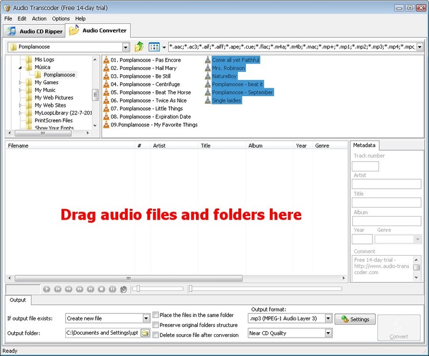
Task: Switch to the Audio CD Ripper tab
Action: pyautogui.click(x=34, y=31)
